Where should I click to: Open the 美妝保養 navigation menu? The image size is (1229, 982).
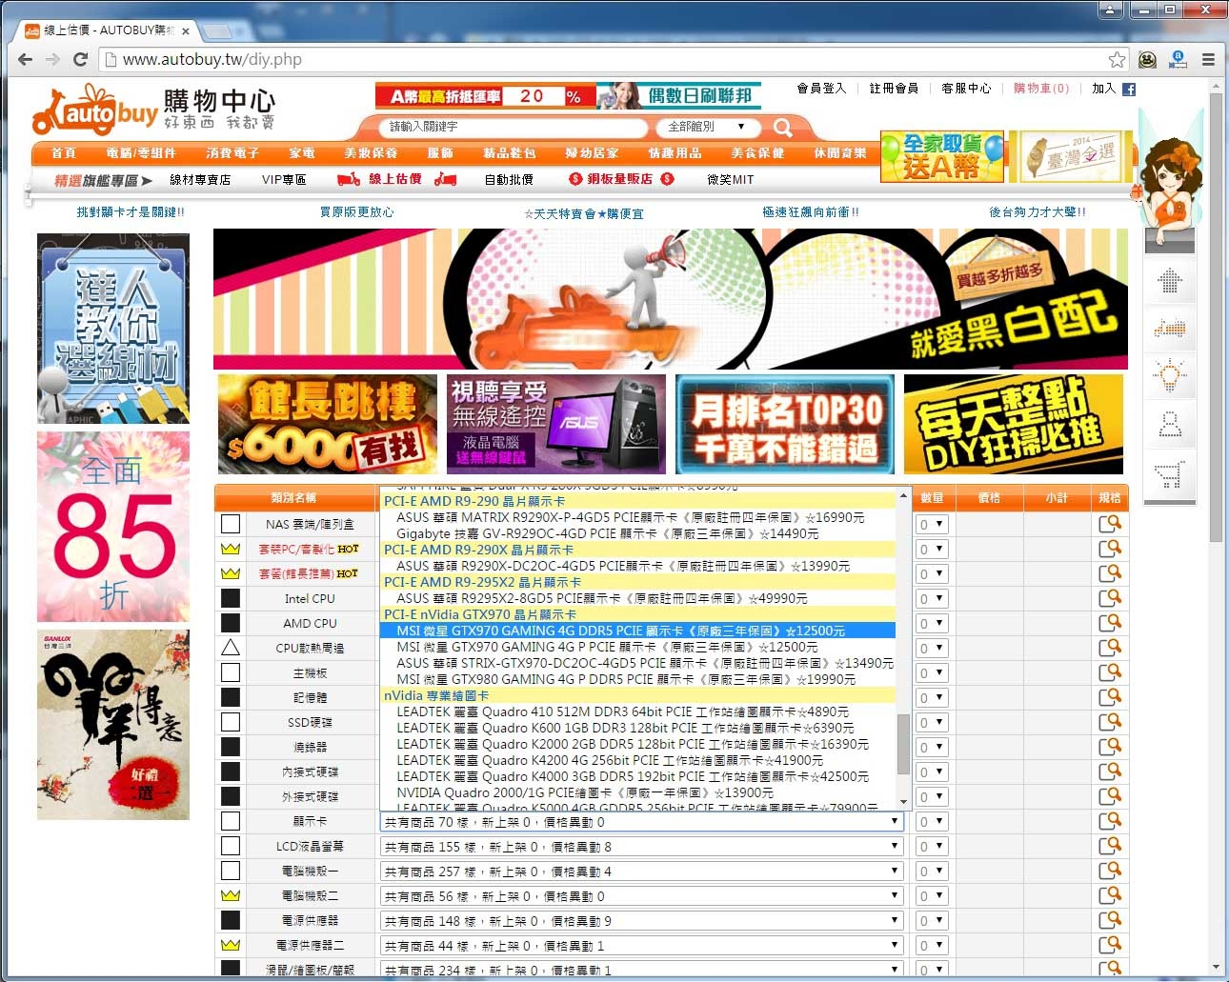point(371,152)
